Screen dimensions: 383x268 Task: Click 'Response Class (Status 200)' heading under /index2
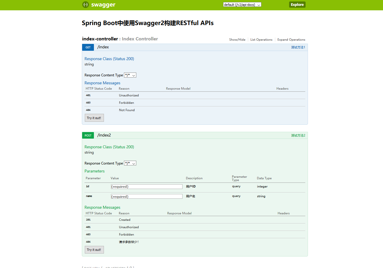pos(109,147)
